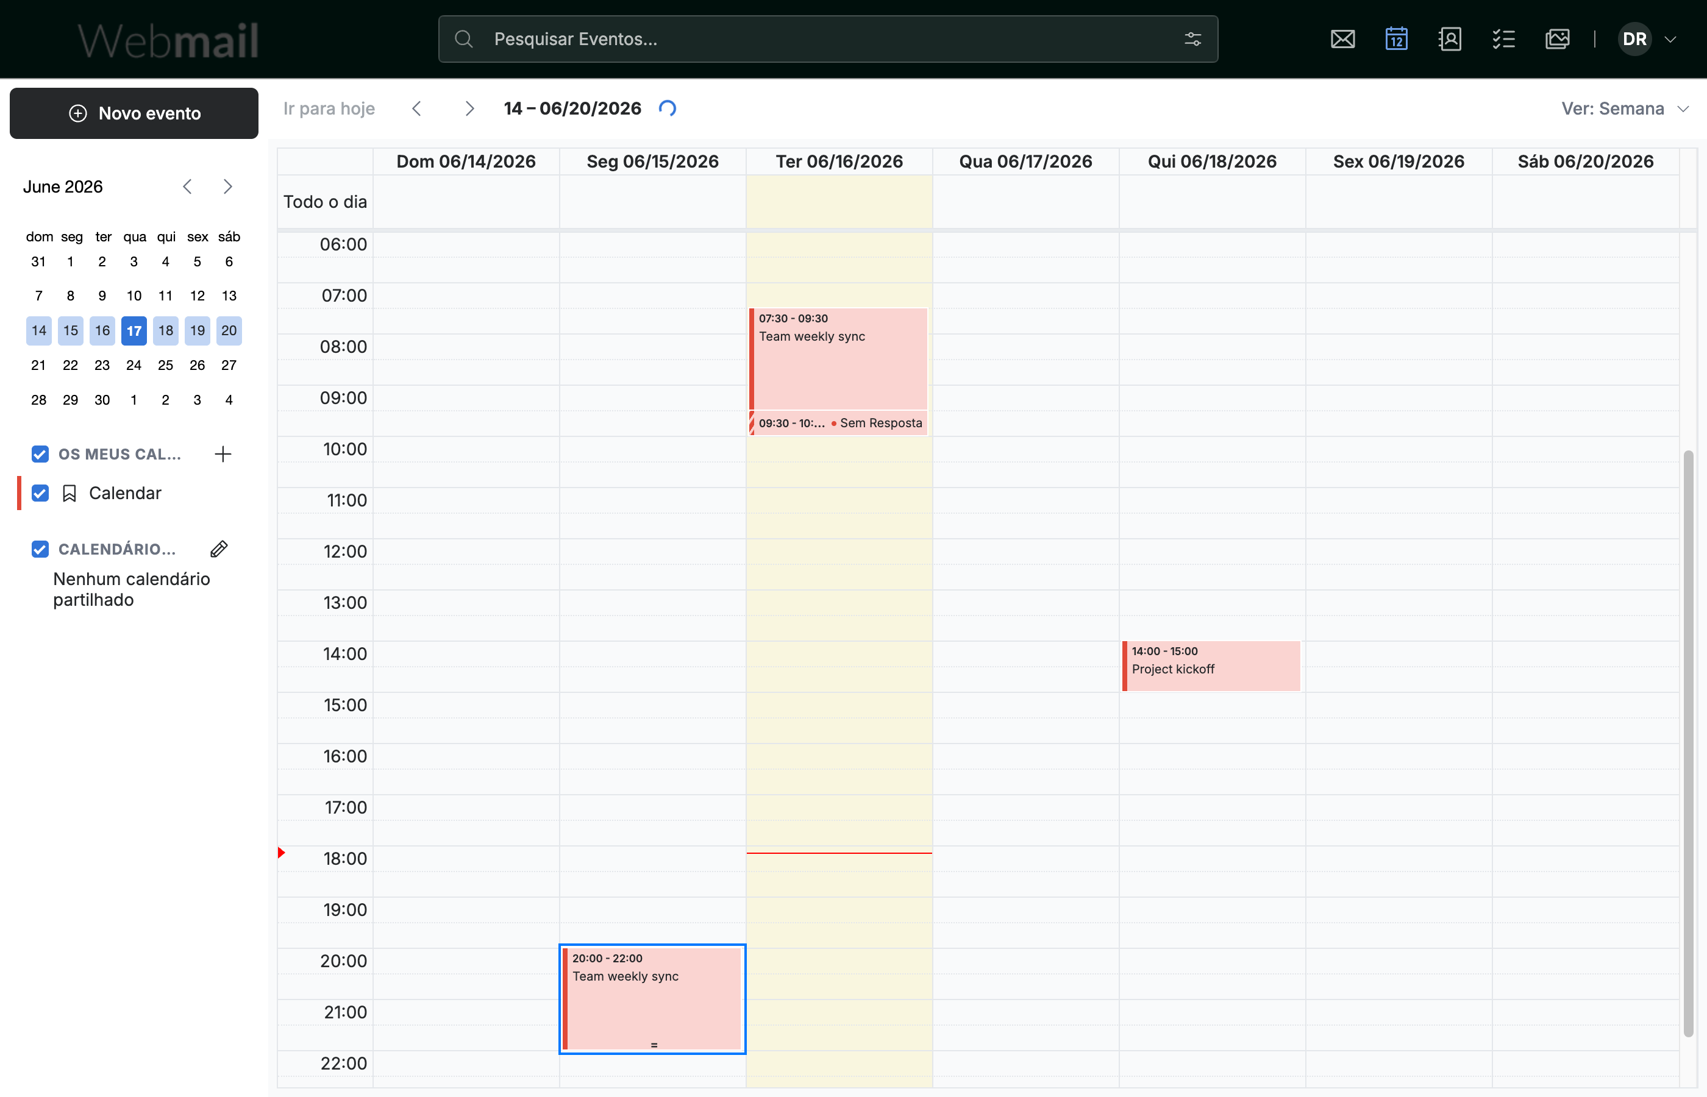Click the Sex 06/19/2026 column header
1707x1097 pixels.
pyautogui.click(x=1399, y=162)
